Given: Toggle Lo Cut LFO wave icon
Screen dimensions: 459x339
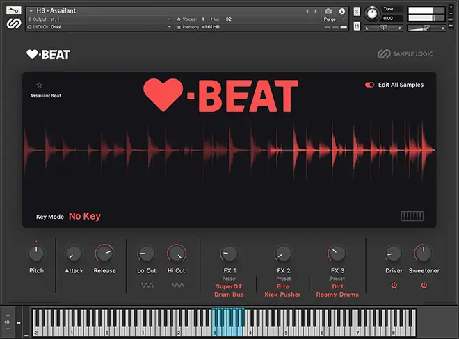Looking at the screenshot, I should click(x=147, y=286).
